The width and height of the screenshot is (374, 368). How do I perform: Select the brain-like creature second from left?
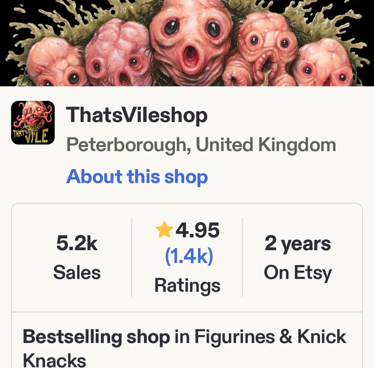coord(118,53)
